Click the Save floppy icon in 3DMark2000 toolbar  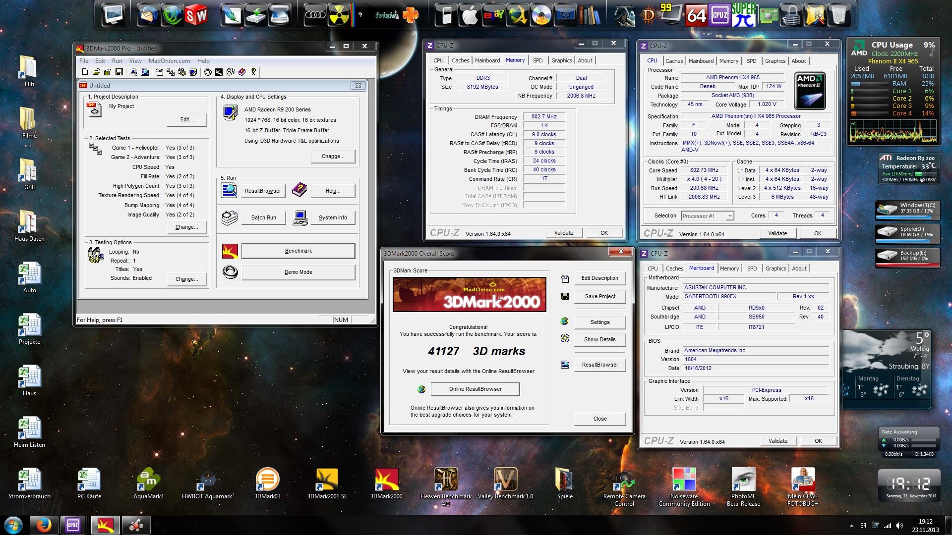(x=119, y=72)
